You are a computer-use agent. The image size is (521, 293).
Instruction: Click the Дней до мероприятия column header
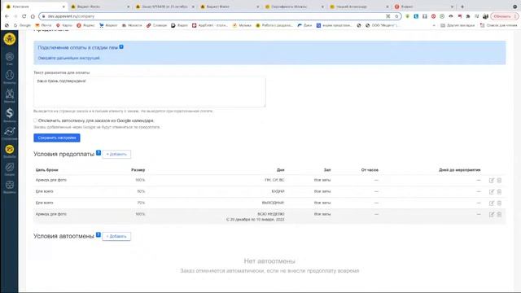[459, 170]
